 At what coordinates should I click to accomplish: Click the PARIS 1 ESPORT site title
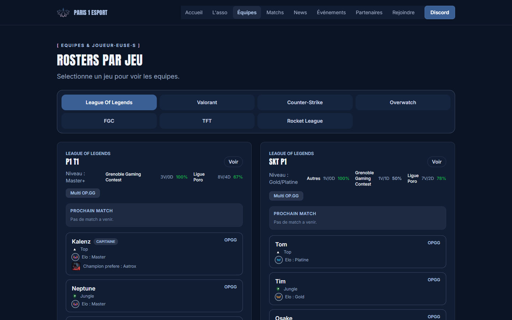(91, 12)
